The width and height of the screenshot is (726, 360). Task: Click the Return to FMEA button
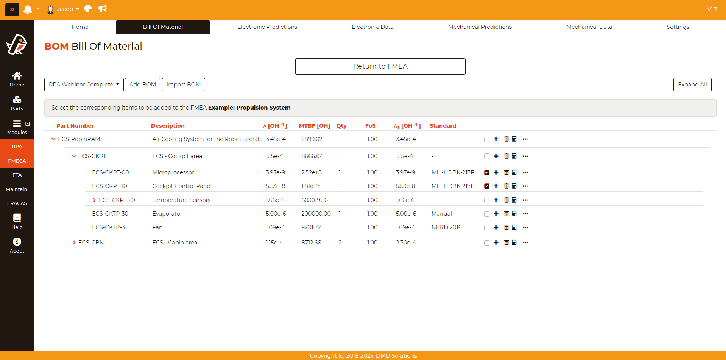click(x=380, y=66)
